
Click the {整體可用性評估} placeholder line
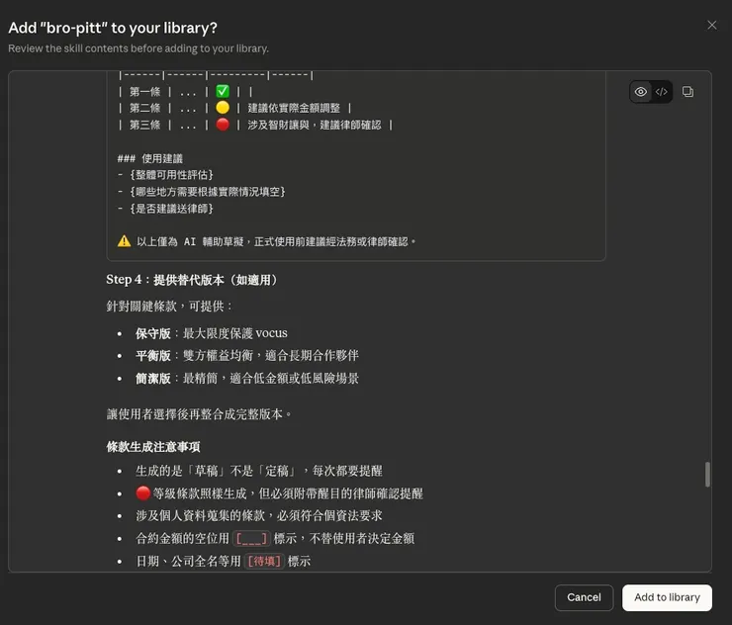165,175
